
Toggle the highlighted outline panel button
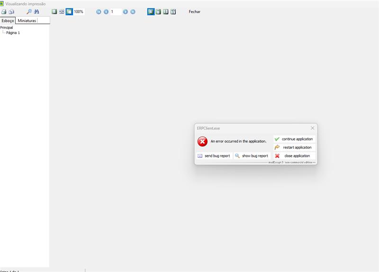point(151,11)
